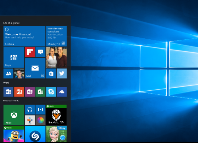198x143 pixels.
Task: Launch the green Xbox tile
Action: coord(14,115)
